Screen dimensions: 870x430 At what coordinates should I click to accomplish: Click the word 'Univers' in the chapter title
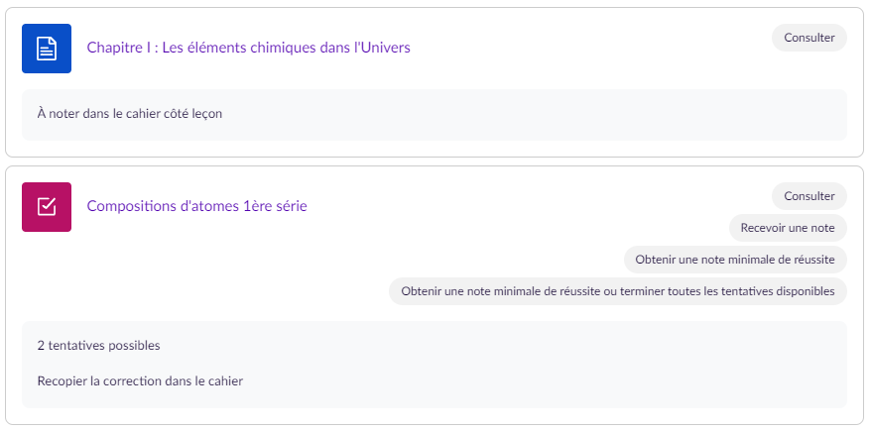click(x=382, y=48)
